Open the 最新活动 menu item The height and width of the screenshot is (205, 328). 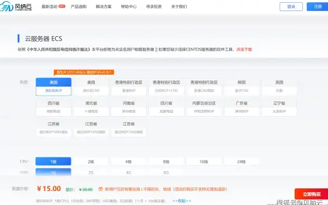[x=49, y=7]
